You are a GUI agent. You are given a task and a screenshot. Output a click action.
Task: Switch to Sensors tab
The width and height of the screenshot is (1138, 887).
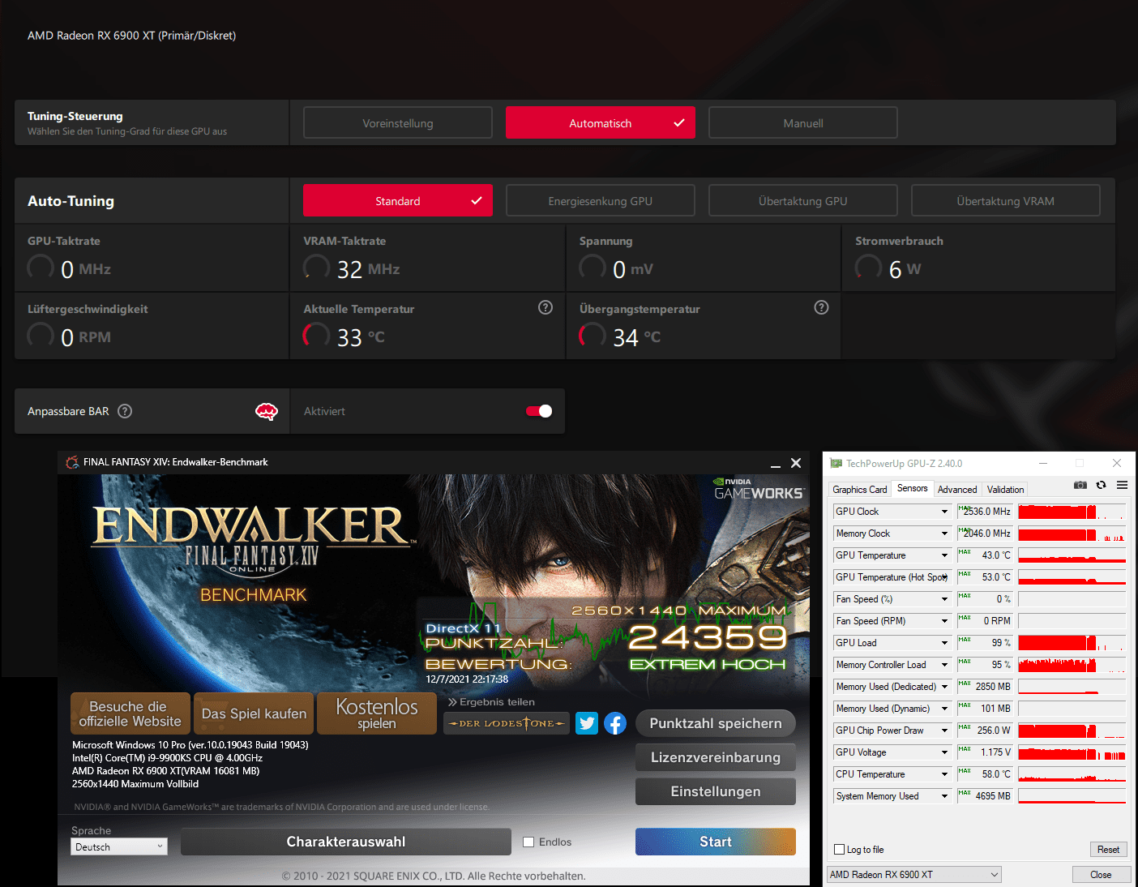tap(913, 488)
